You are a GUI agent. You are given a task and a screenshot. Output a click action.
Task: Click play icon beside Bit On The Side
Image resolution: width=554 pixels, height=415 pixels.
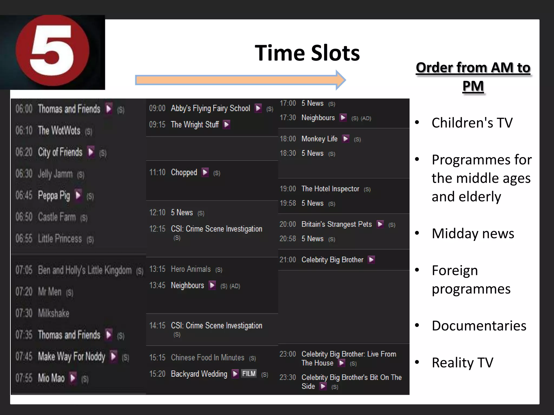pyautogui.click(x=323, y=386)
